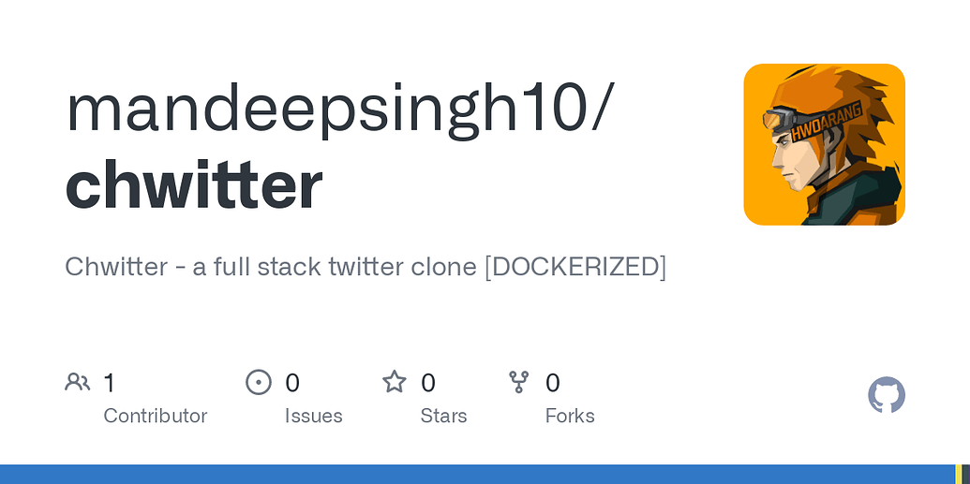
Task: Click the contributor count number 1
Action: 109,383
